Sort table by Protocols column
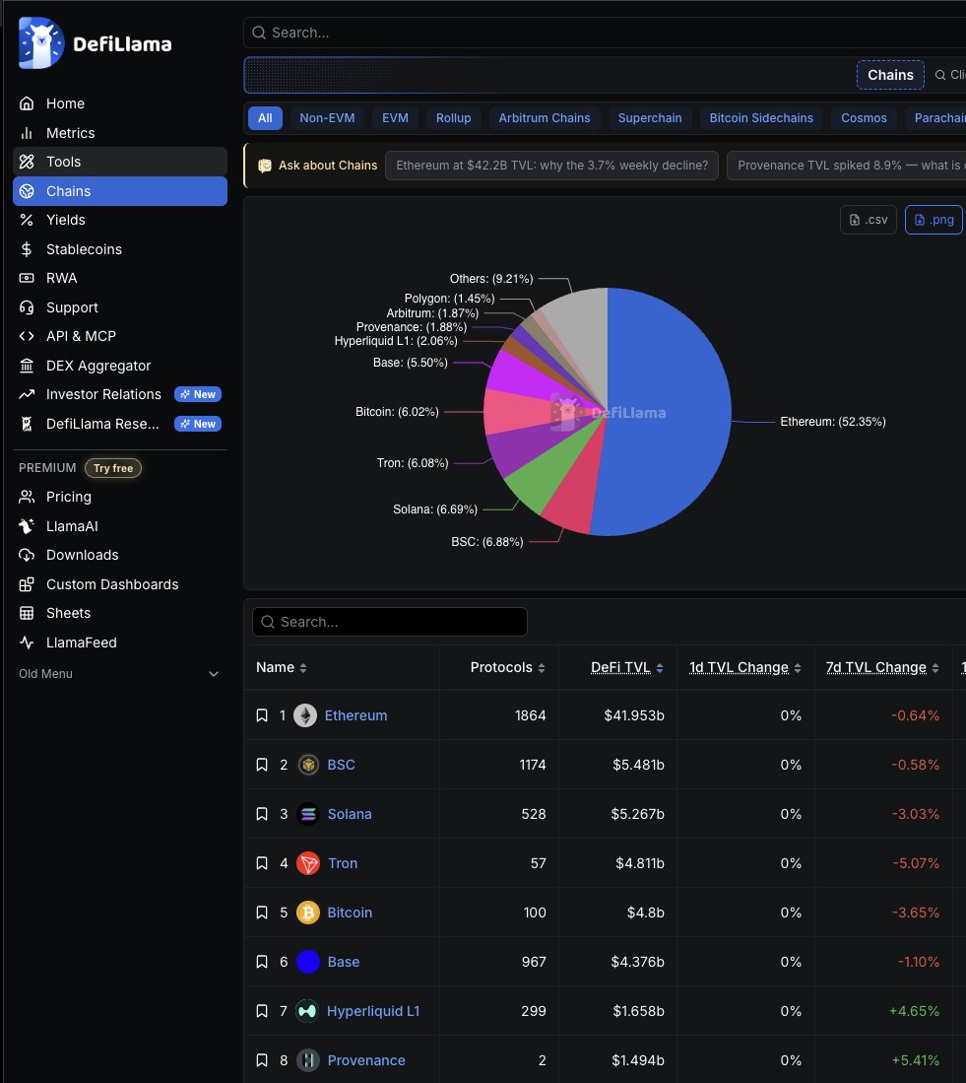The width and height of the screenshot is (966, 1083). tap(507, 667)
